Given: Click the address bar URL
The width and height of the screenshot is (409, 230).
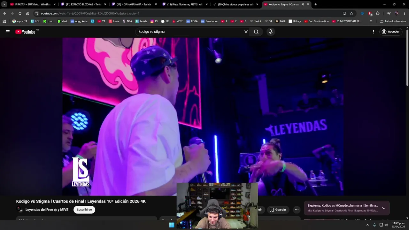Looking at the screenshot, I should point(90,13).
